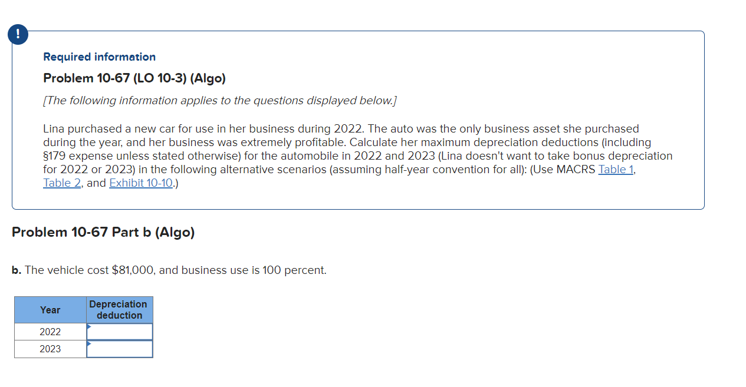This screenshot has height=387, width=746.
Task: Select the 2022 row label cell
Action: click(50, 332)
